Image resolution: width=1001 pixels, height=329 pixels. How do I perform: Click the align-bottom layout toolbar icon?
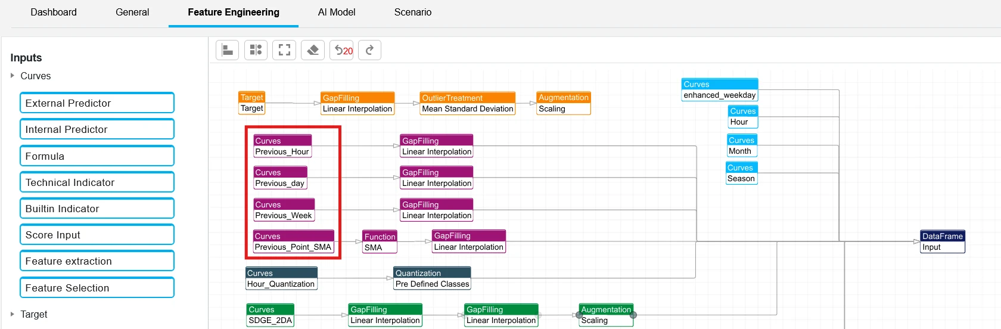(x=227, y=50)
